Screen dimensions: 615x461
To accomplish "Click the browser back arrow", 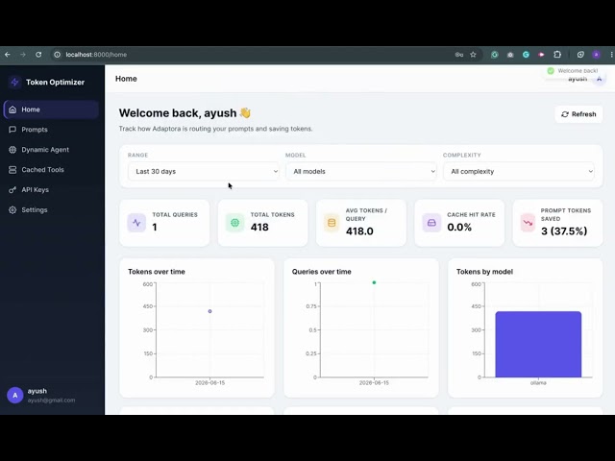I will [8, 55].
